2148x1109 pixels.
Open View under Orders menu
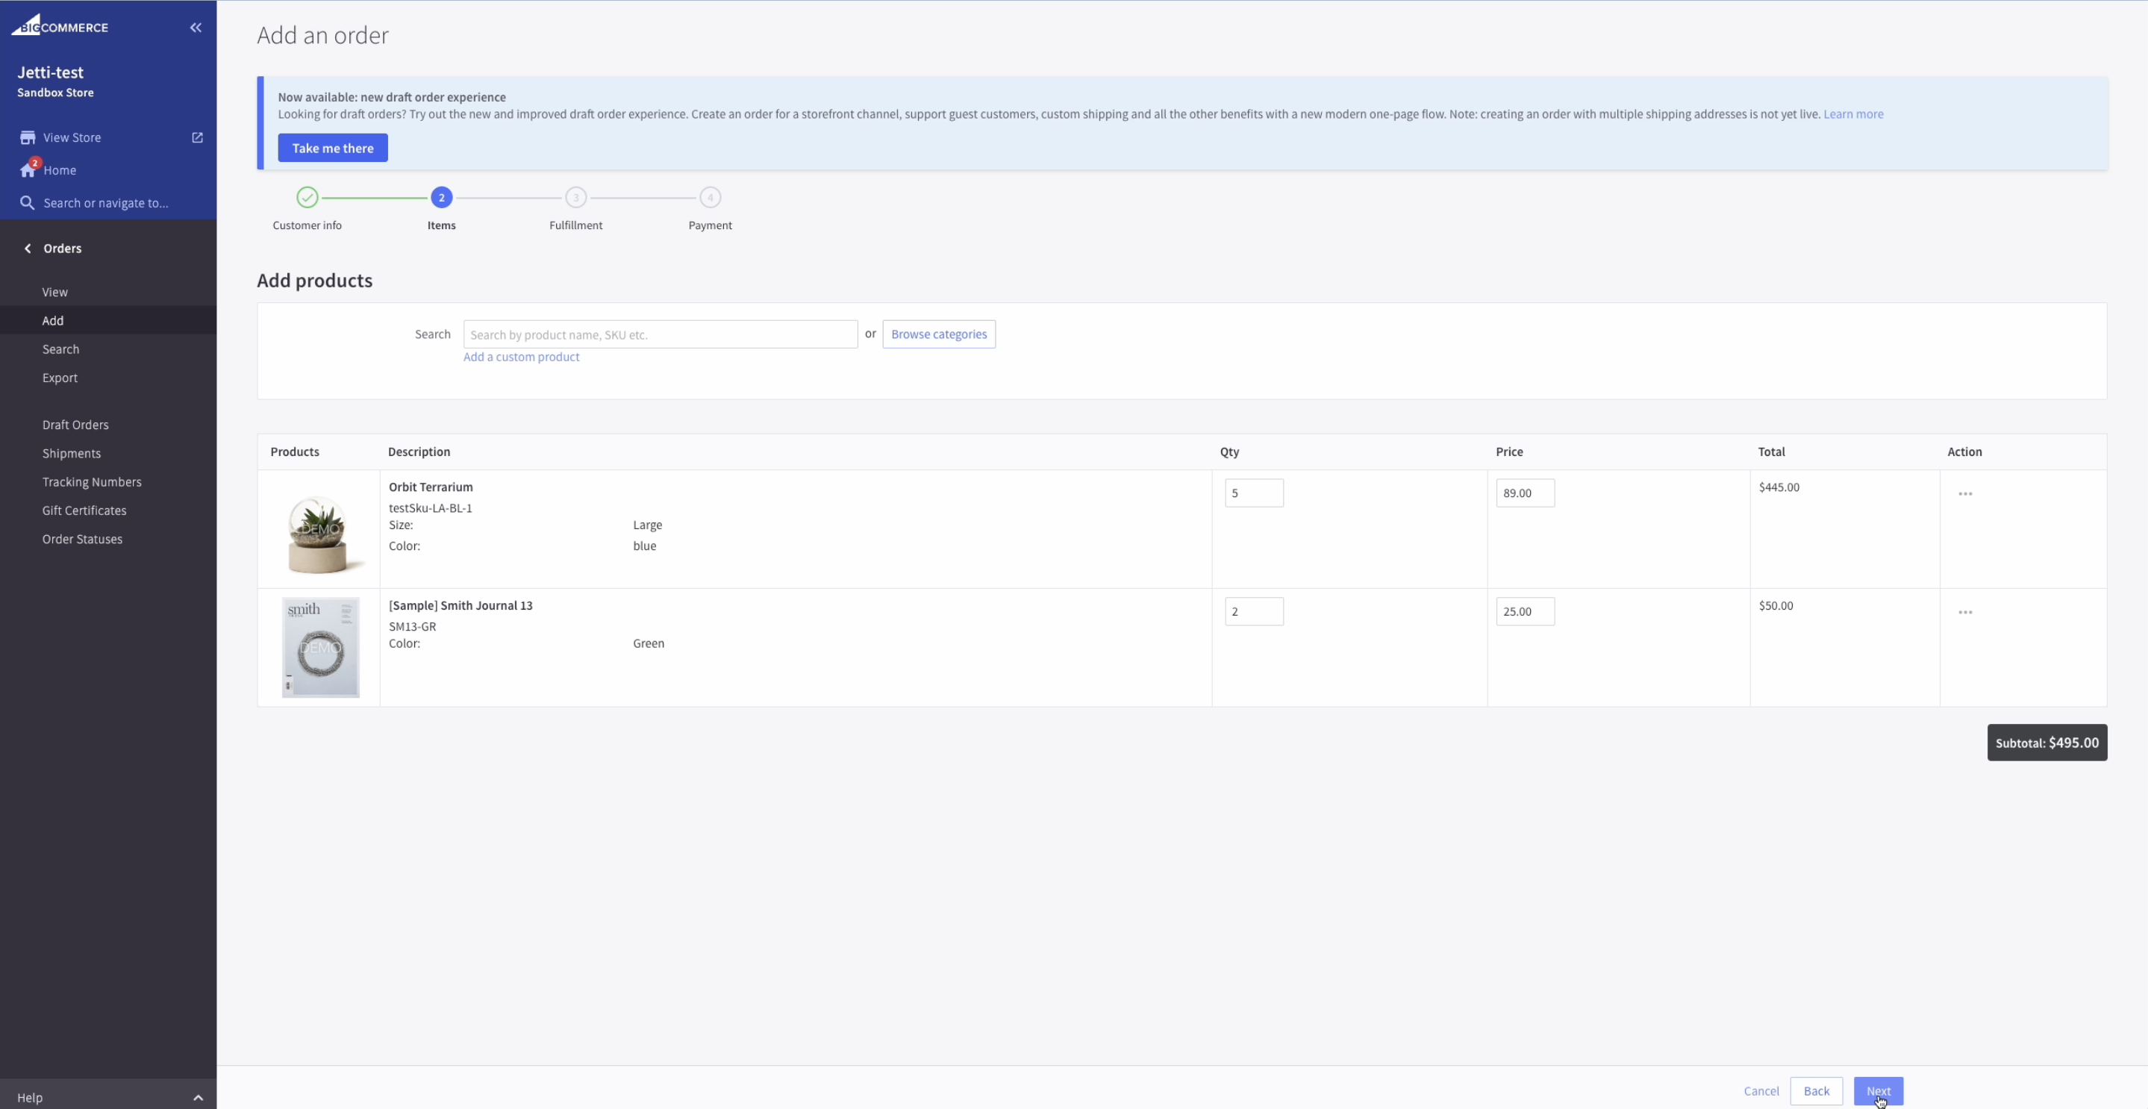point(55,292)
